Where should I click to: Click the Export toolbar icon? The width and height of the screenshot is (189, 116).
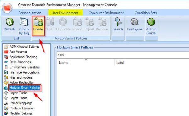point(89,22)
